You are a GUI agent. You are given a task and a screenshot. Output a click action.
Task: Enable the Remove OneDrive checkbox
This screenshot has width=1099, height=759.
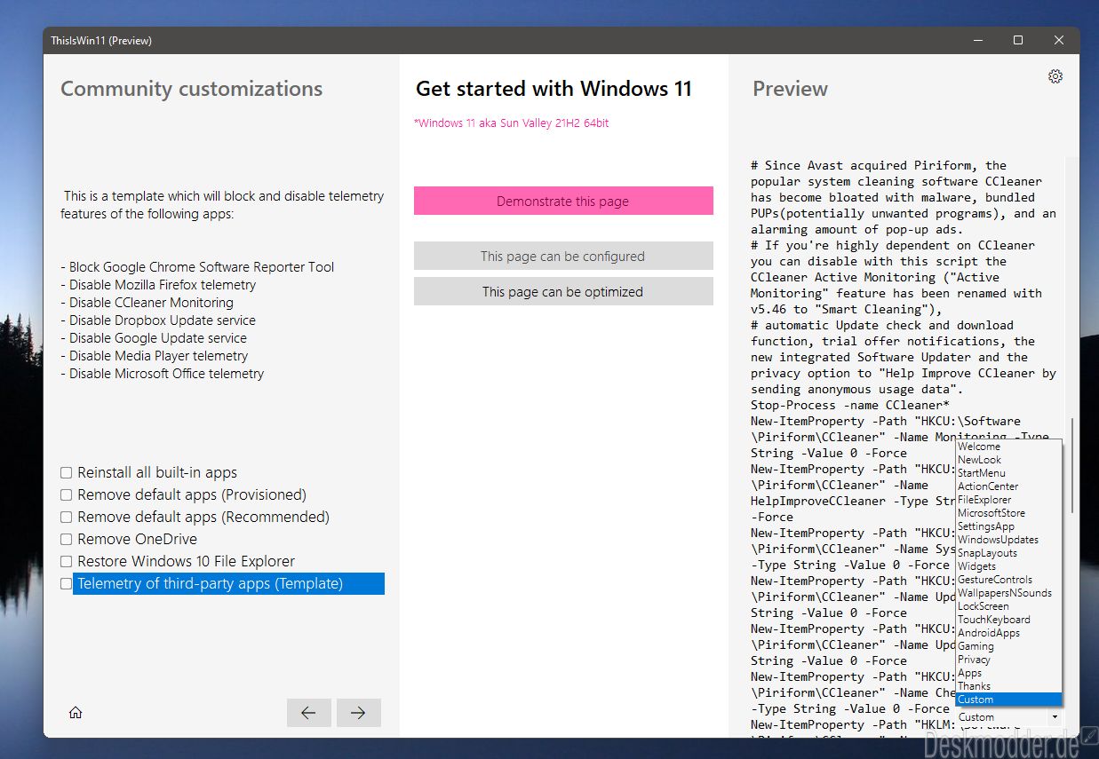click(x=66, y=540)
